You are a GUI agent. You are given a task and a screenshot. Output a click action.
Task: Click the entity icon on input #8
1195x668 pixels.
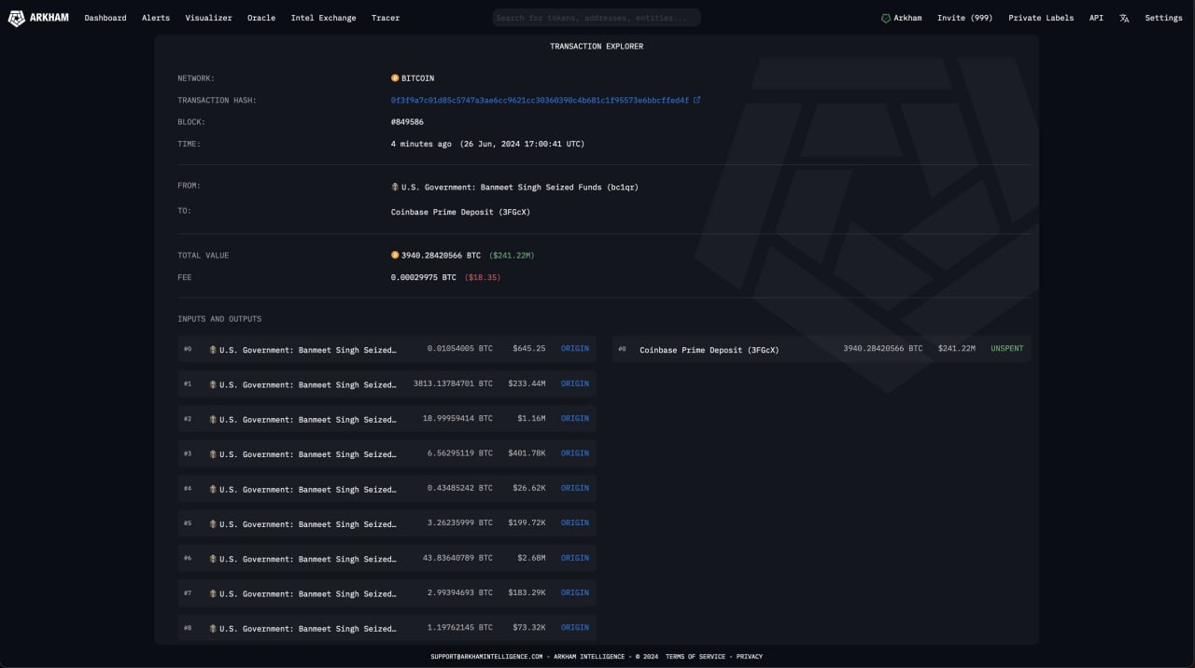click(x=213, y=629)
